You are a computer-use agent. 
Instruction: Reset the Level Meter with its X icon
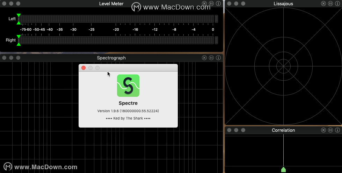click(204, 3)
